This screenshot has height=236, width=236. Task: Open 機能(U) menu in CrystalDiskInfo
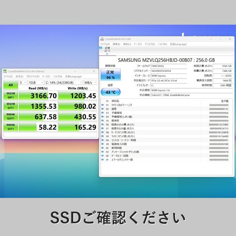pos(127,44)
